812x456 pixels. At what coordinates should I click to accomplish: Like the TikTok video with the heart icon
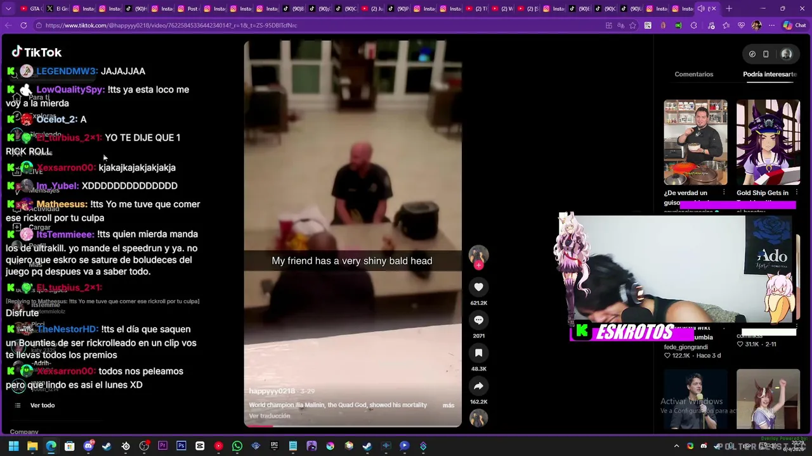478,287
